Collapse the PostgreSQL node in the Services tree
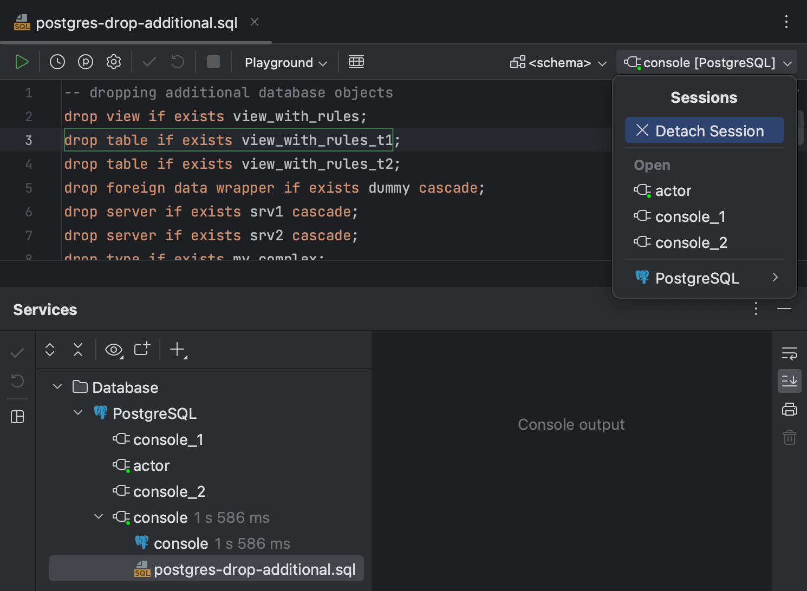807x591 pixels. tap(77, 412)
